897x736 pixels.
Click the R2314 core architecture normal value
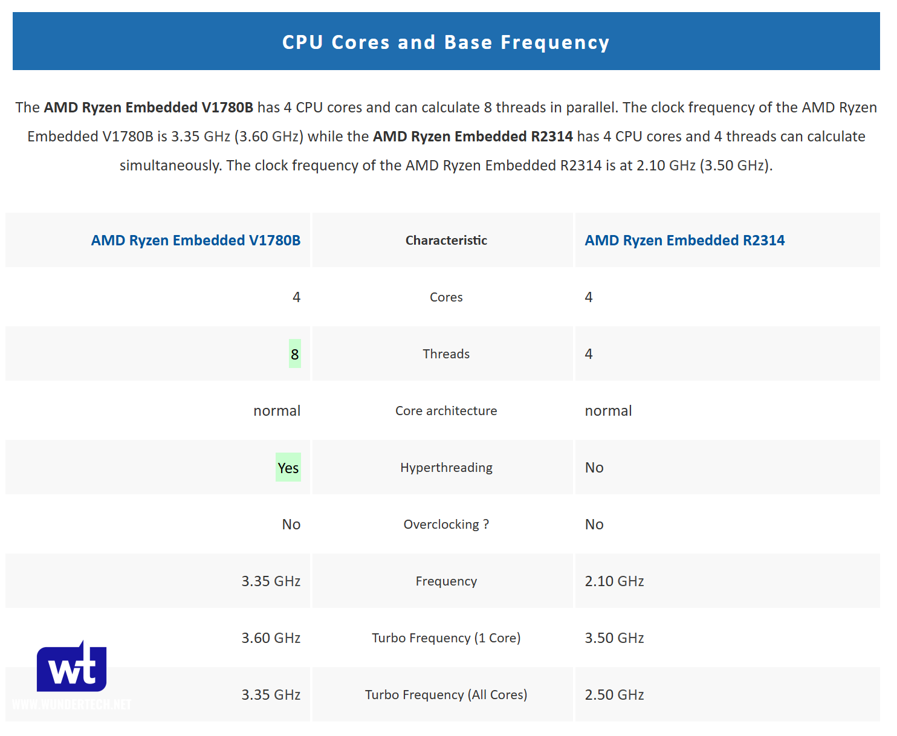pos(608,411)
